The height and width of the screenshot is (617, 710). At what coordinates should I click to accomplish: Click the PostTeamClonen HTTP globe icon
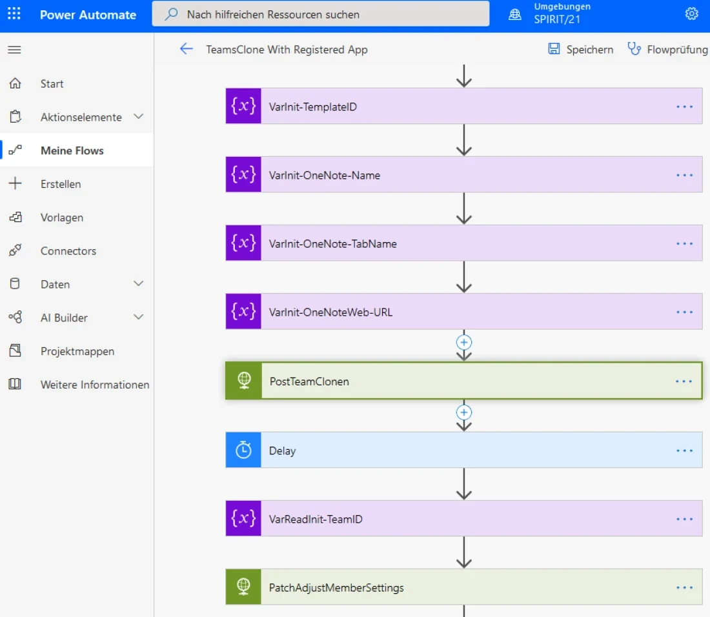(x=243, y=381)
